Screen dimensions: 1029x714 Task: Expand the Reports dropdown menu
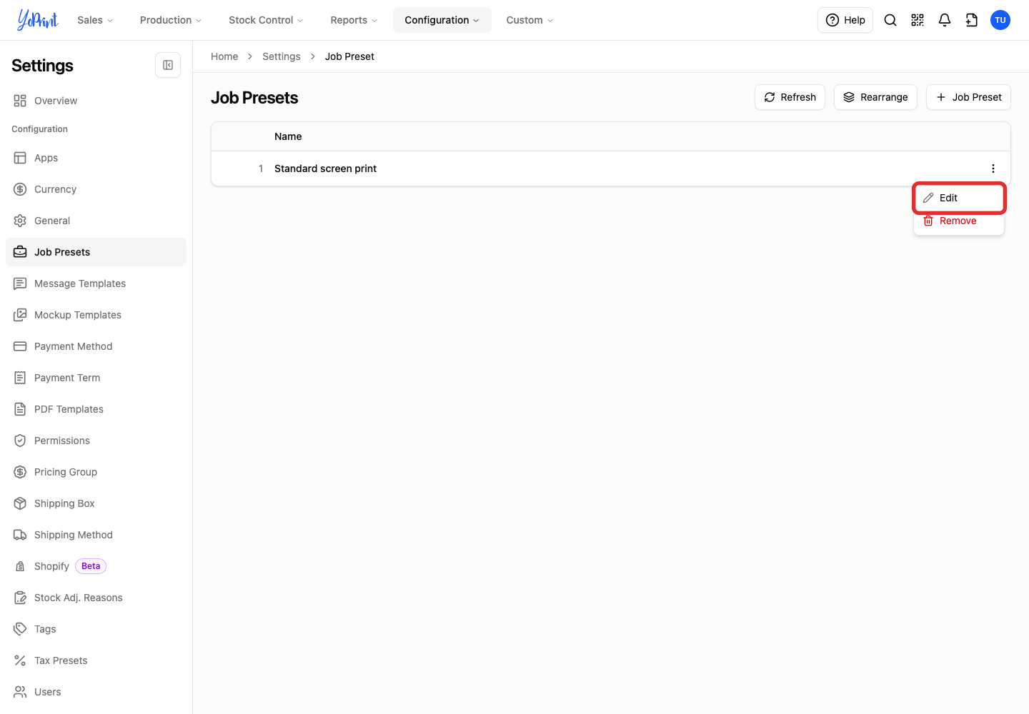coord(354,20)
